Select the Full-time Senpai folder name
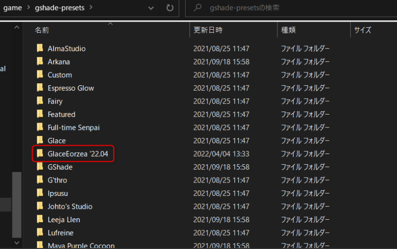The image size is (397, 249). pyautogui.click(x=73, y=127)
